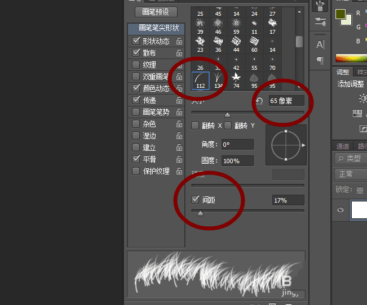Enable the 纹理 texture checkbox
The width and height of the screenshot is (367, 305).
coord(136,65)
